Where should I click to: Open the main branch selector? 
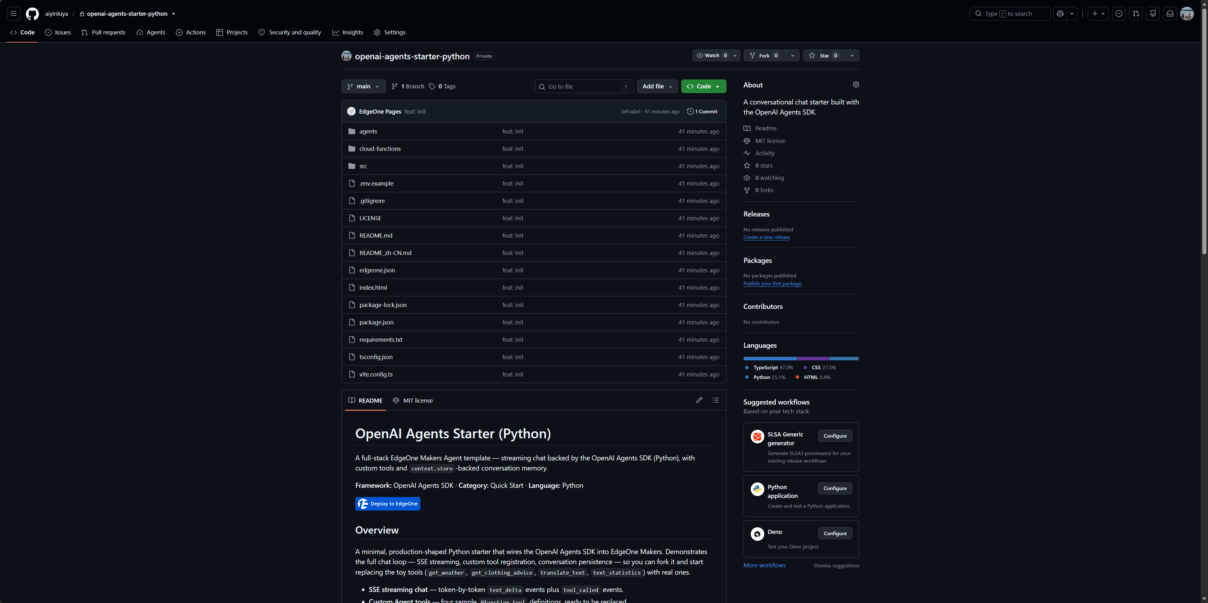[x=364, y=86]
